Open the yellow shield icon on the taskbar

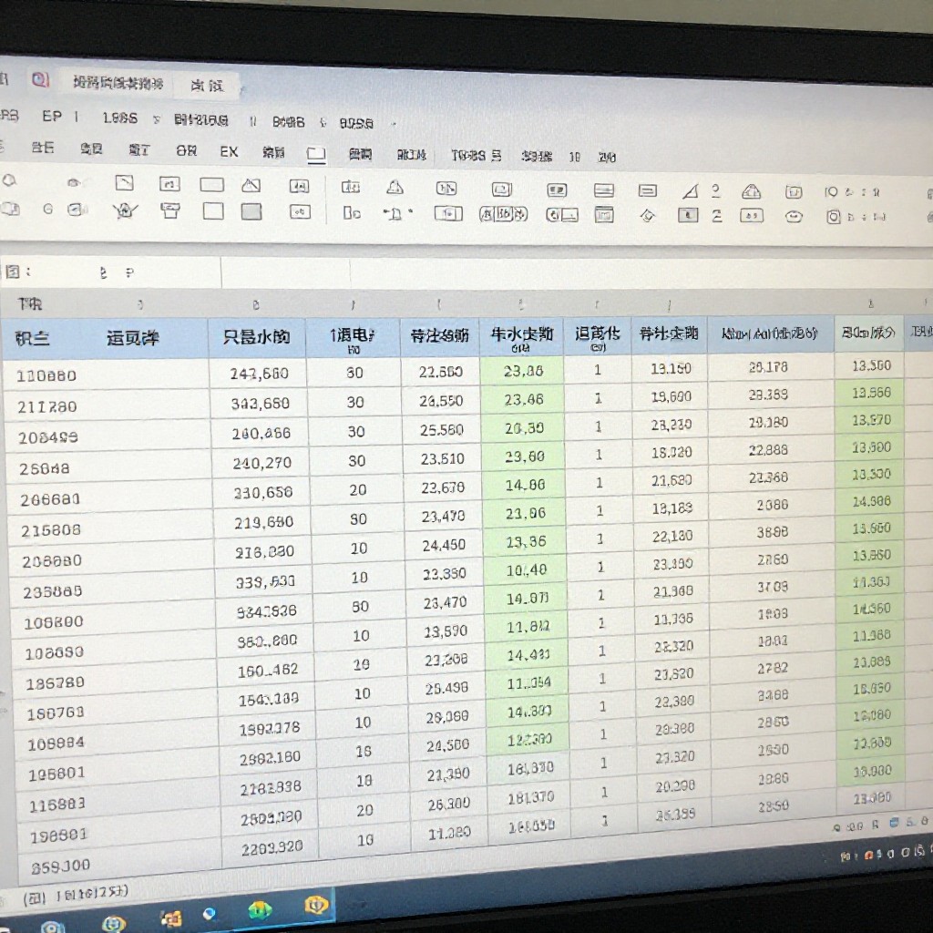[x=316, y=905]
